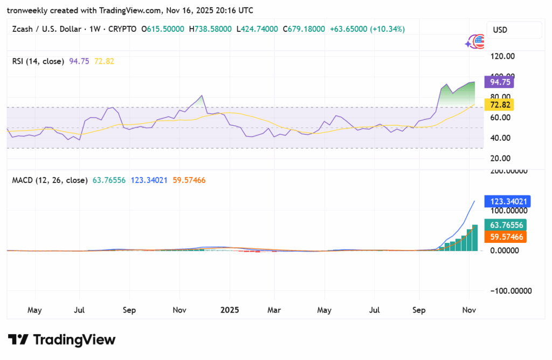This screenshot has height=360, width=552.
Task: Click the orange 59.57466 signal label
Action: pyautogui.click(x=505, y=237)
